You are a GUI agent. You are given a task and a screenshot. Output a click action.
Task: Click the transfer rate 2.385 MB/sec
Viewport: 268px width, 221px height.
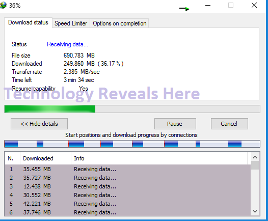coord(82,72)
